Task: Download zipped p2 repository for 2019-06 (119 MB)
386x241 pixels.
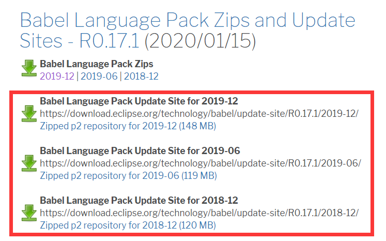Action: 128,176
